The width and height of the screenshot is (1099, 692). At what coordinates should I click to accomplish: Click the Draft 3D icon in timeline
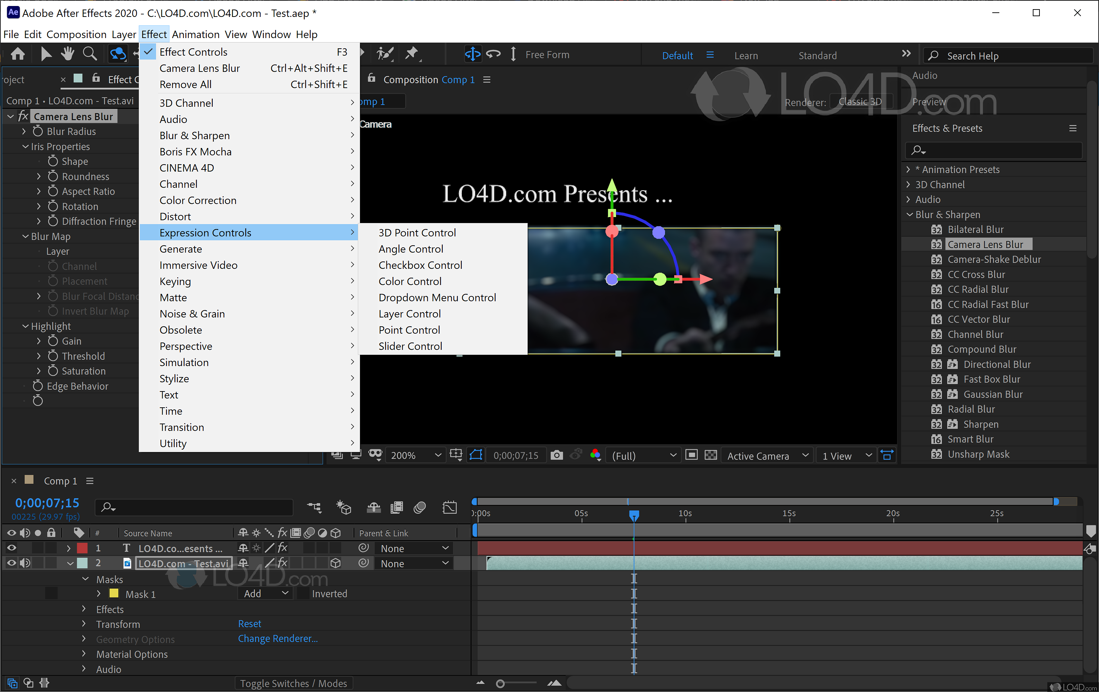point(344,507)
